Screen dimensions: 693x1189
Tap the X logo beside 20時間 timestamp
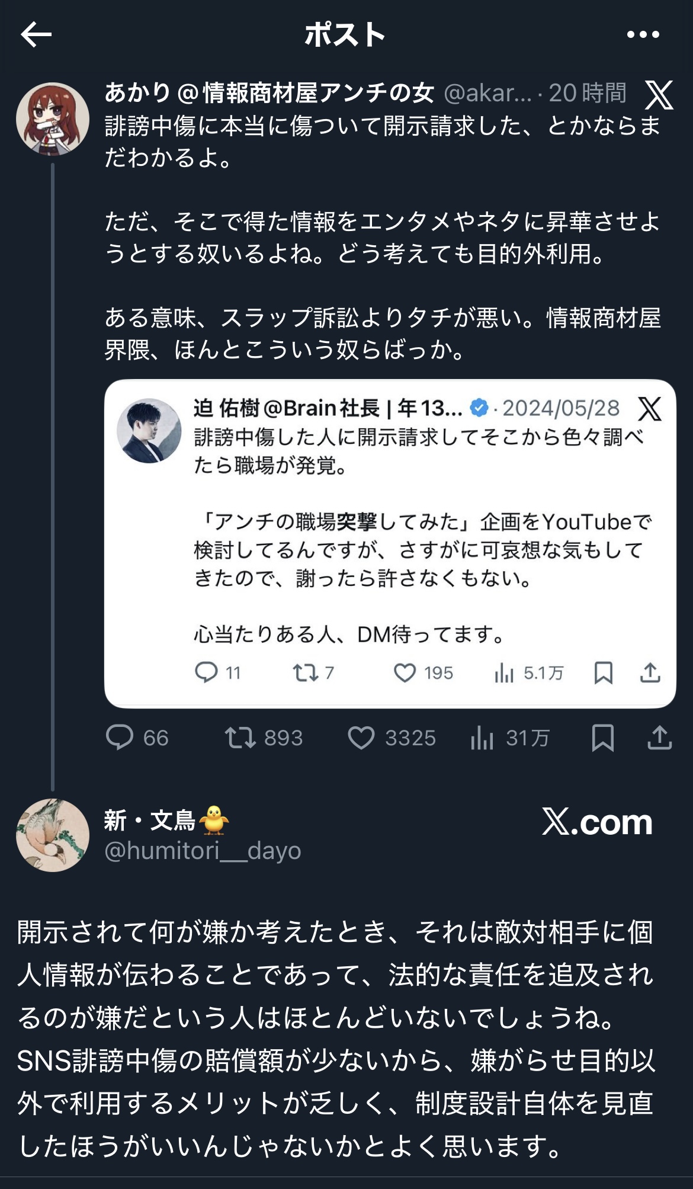point(659,95)
